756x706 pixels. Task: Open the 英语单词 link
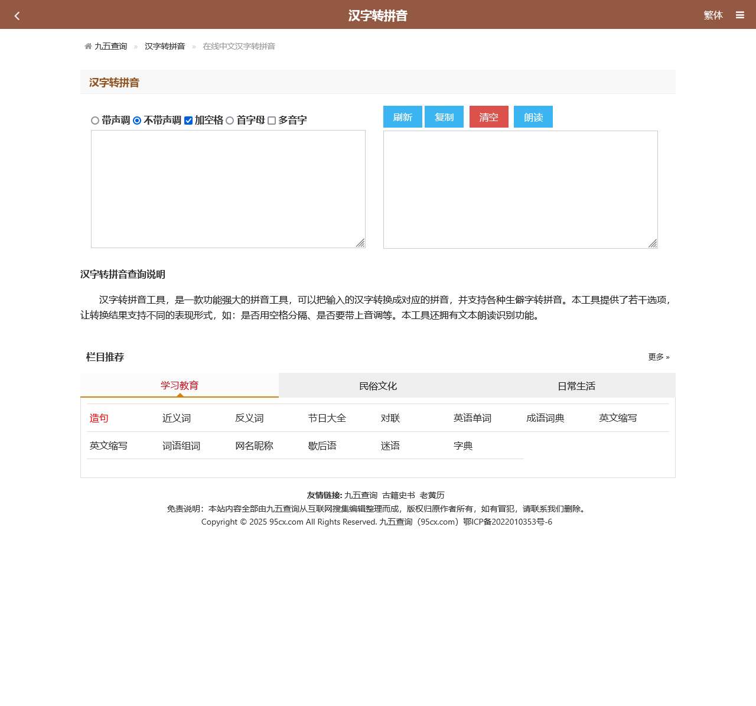click(472, 418)
